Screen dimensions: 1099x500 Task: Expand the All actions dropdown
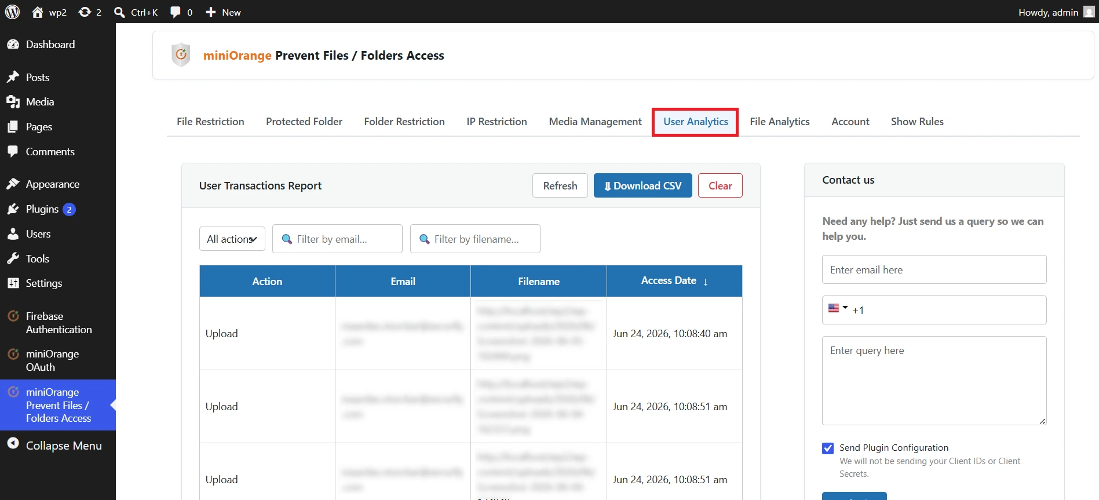(232, 239)
